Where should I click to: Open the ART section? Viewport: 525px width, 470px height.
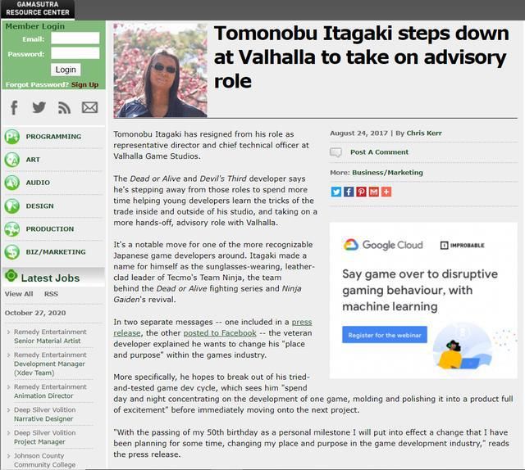[x=33, y=160]
